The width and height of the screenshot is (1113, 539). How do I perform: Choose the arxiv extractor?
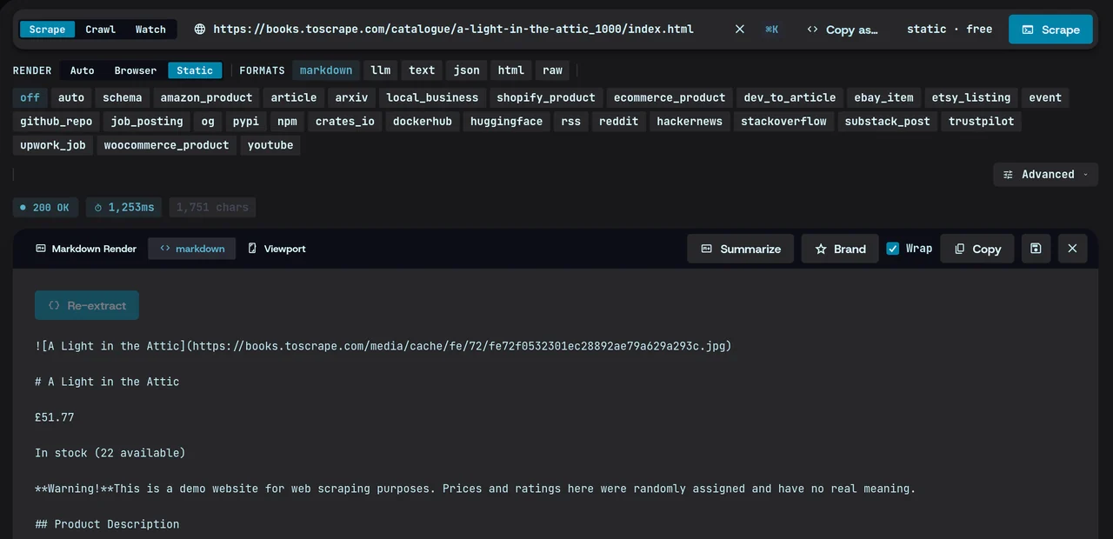pos(351,97)
